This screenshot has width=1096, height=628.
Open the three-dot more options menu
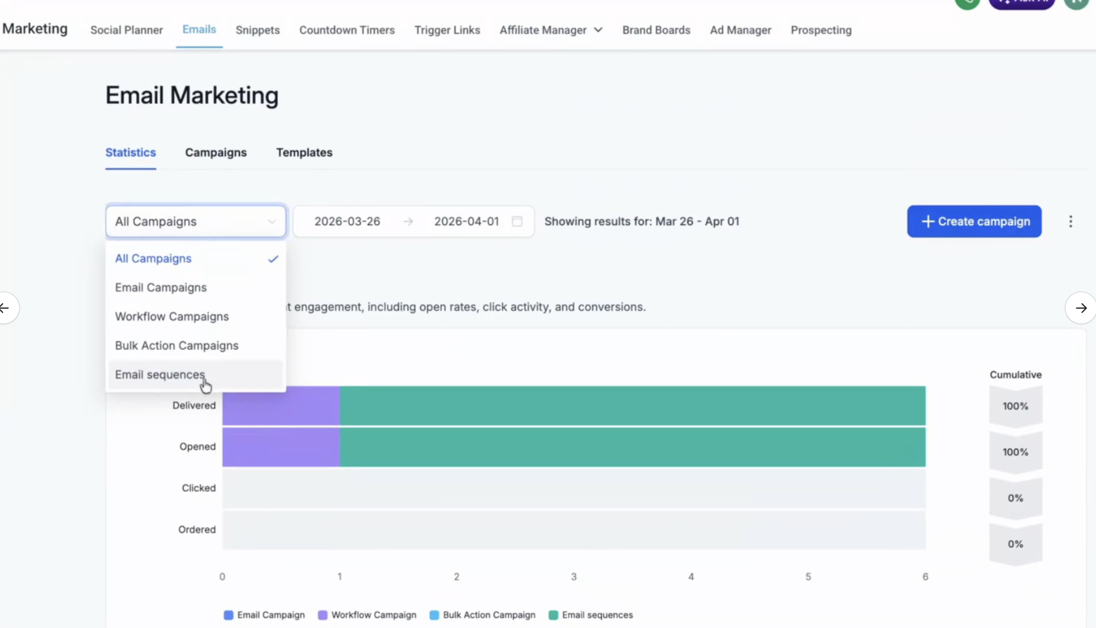click(1070, 221)
